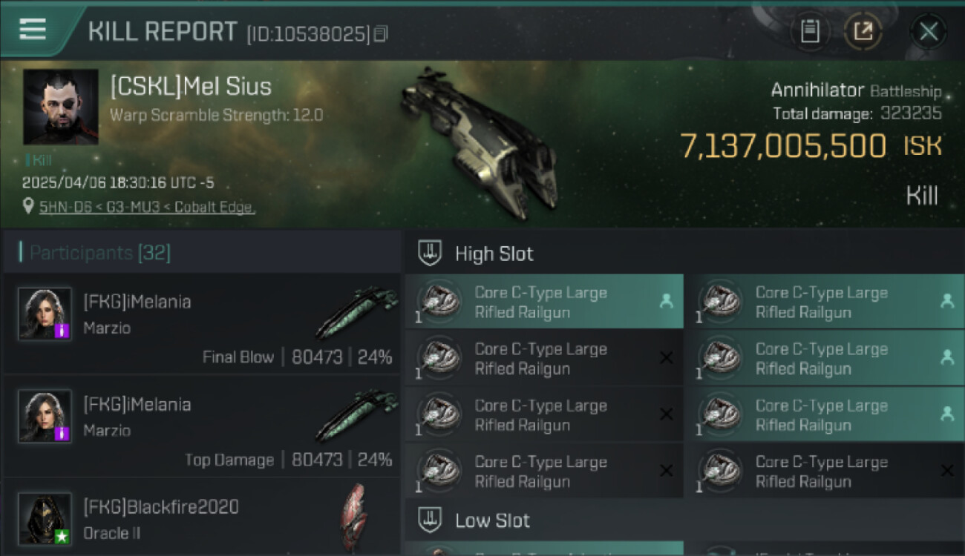Open the clipboard notes icon
965x556 pixels.
(x=810, y=32)
